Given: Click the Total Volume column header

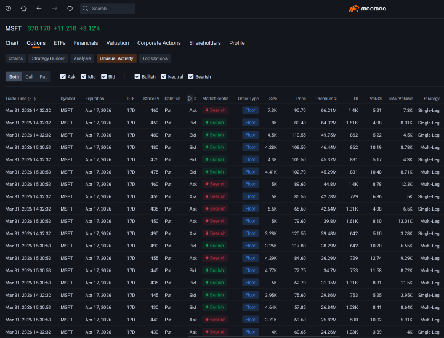Looking at the screenshot, I should tap(400, 99).
